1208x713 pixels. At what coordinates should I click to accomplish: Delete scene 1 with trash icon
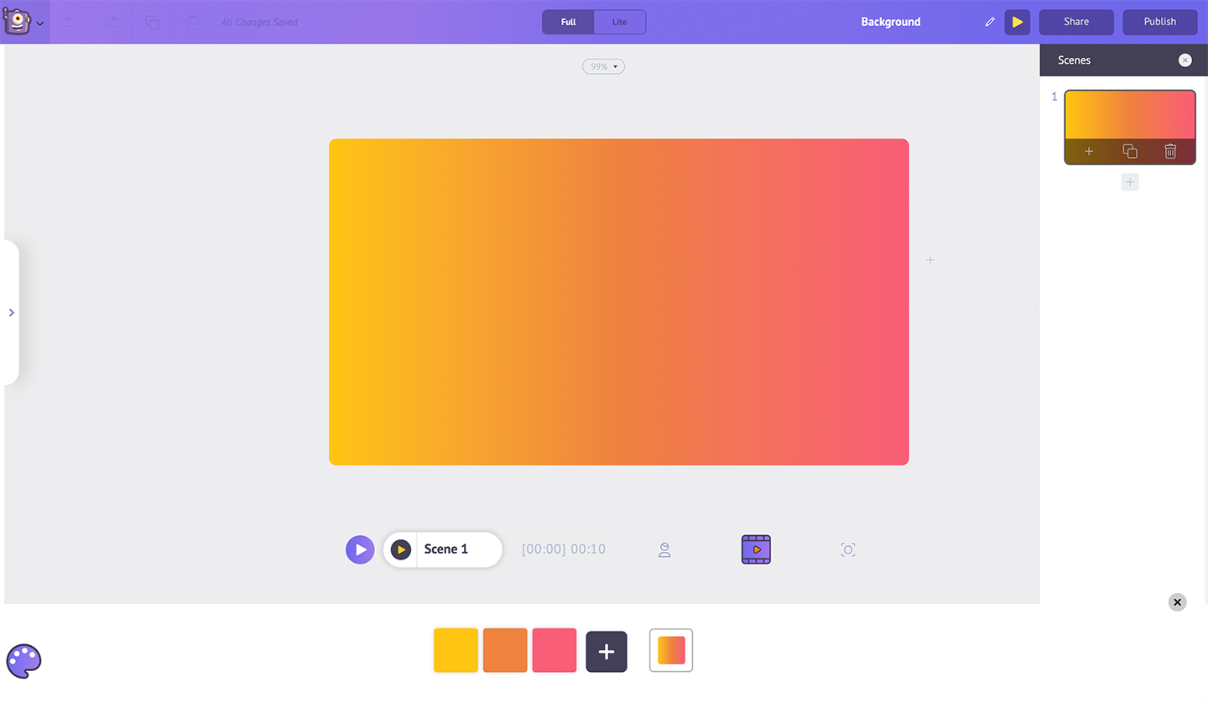pyautogui.click(x=1170, y=151)
